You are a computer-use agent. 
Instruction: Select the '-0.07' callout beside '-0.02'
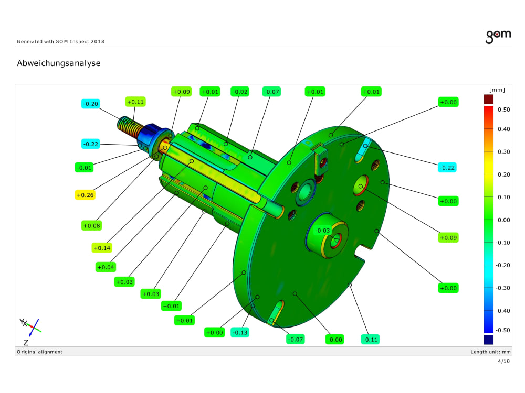coord(271,92)
